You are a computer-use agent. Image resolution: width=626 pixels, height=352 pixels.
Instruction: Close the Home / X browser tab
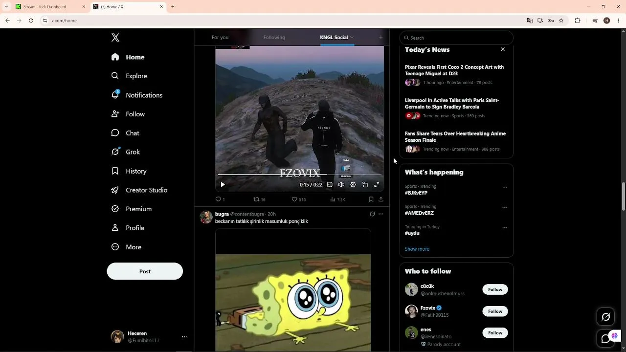click(161, 7)
